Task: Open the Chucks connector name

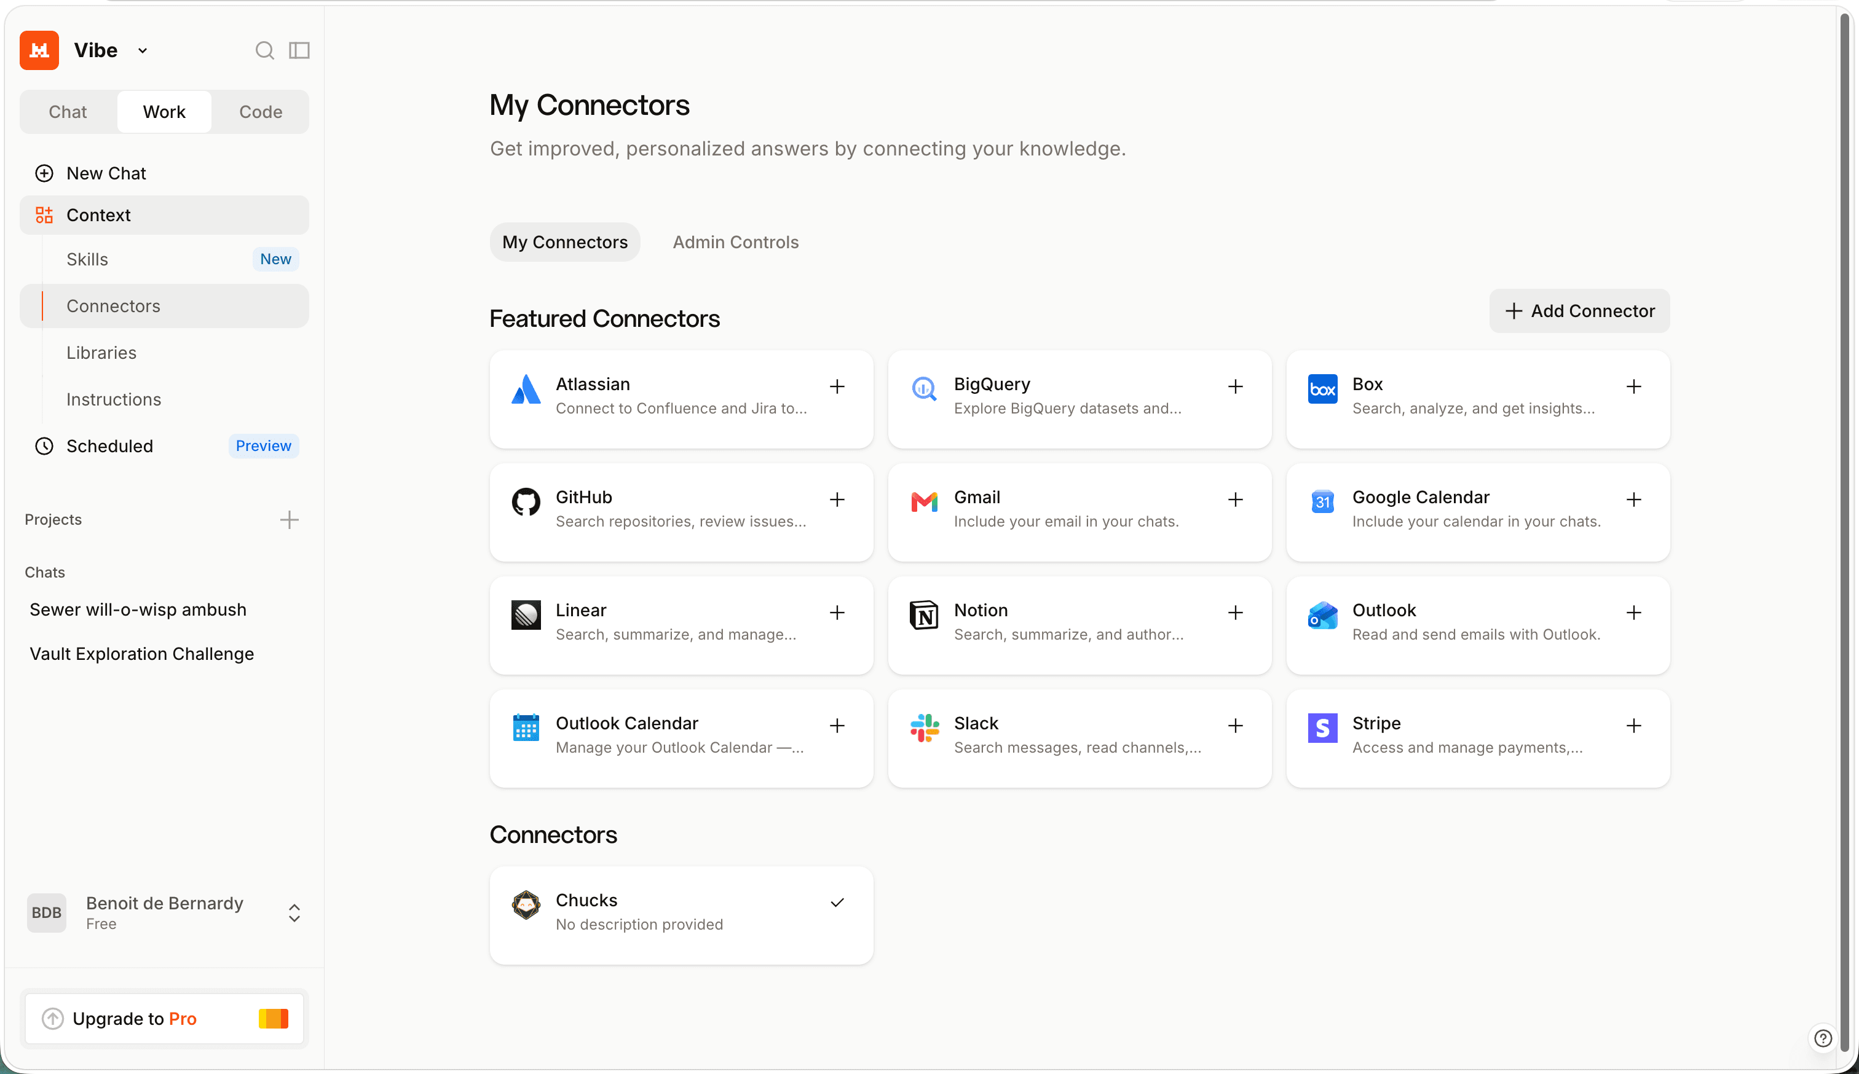Action: (586, 900)
